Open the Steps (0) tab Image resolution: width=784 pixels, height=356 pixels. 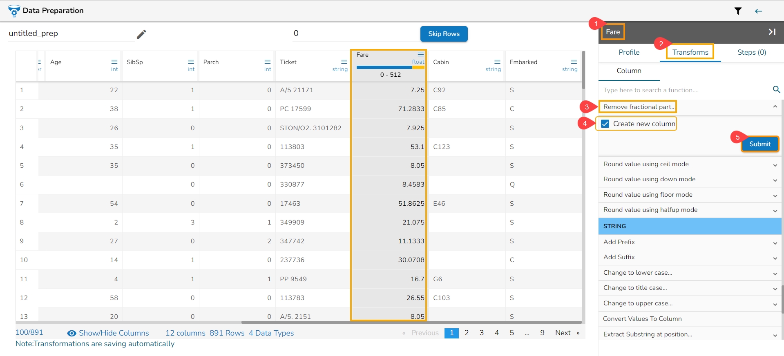(751, 52)
